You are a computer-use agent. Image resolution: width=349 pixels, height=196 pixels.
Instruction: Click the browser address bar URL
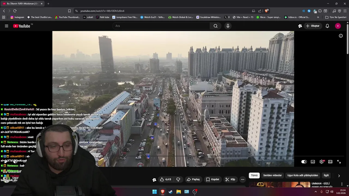click(x=102, y=11)
